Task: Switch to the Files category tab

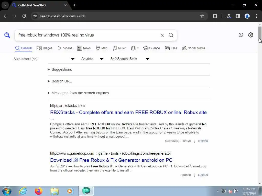Action: (171, 48)
